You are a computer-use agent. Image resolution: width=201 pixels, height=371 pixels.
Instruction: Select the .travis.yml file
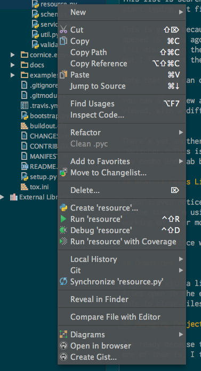pyautogui.click(x=44, y=105)
